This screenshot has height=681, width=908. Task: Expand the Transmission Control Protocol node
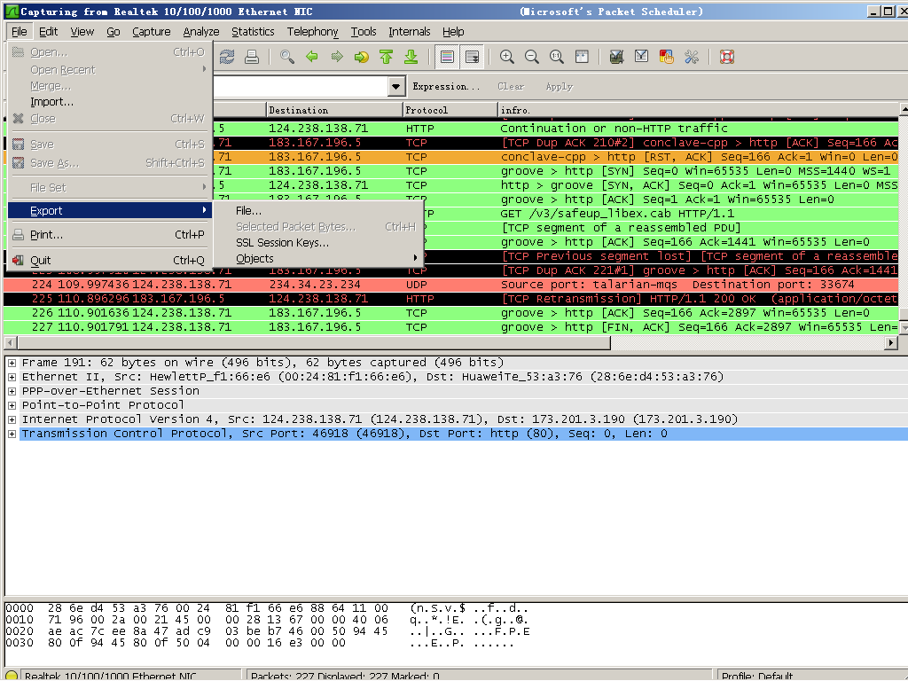click(x=12, y=434)
